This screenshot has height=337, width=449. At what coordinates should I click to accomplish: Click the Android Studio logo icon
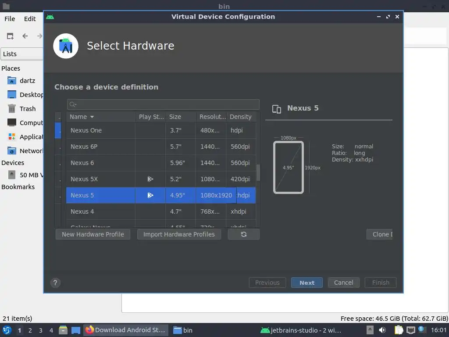tap(66, 46)
